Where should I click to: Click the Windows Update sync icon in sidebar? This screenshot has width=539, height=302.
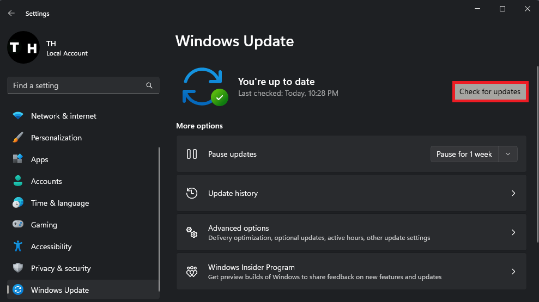(18, 289)
